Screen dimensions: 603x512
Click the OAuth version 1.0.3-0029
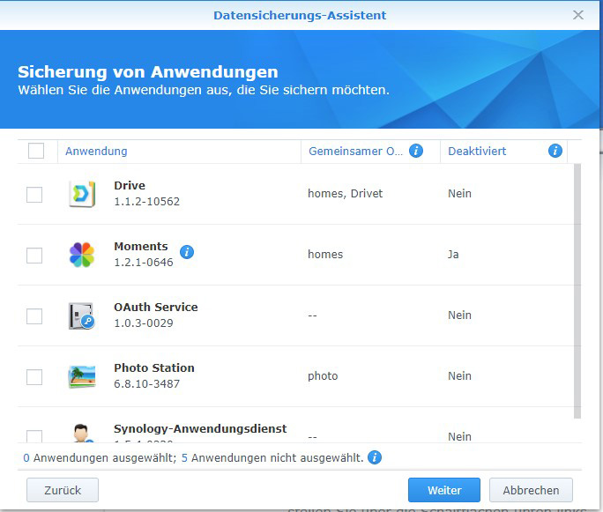point(144,323)
